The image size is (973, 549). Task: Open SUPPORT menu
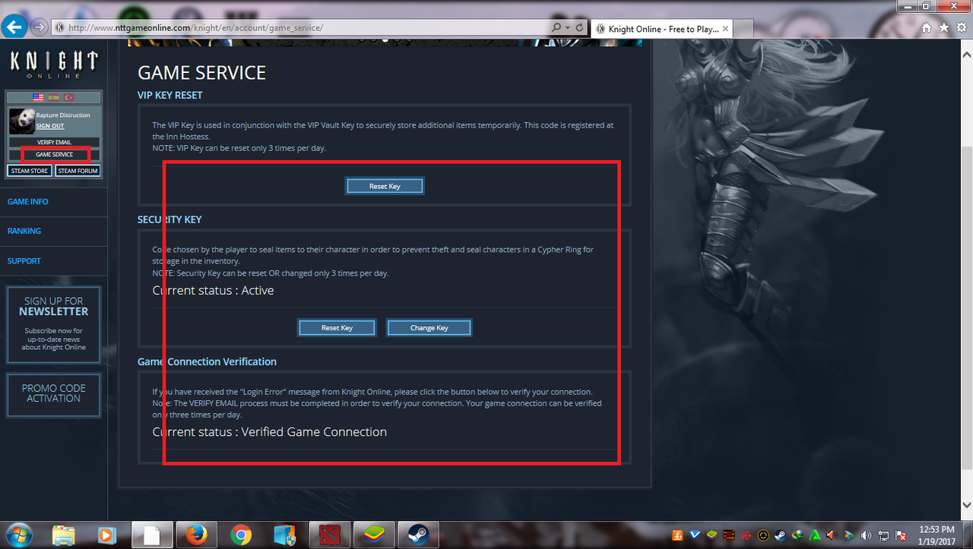[x=24, y=261]
